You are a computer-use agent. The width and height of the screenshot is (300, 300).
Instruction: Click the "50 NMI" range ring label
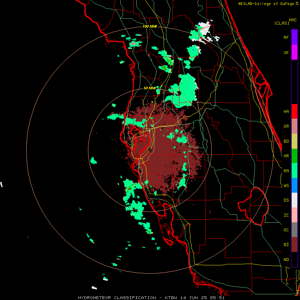(x=150, y=88)
